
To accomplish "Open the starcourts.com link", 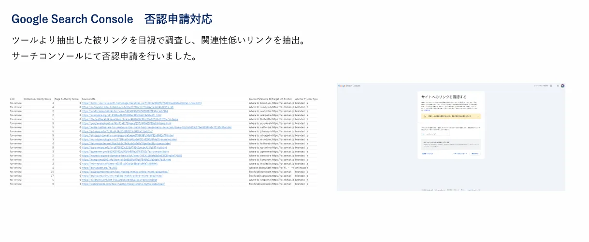I will pos(122,176).
